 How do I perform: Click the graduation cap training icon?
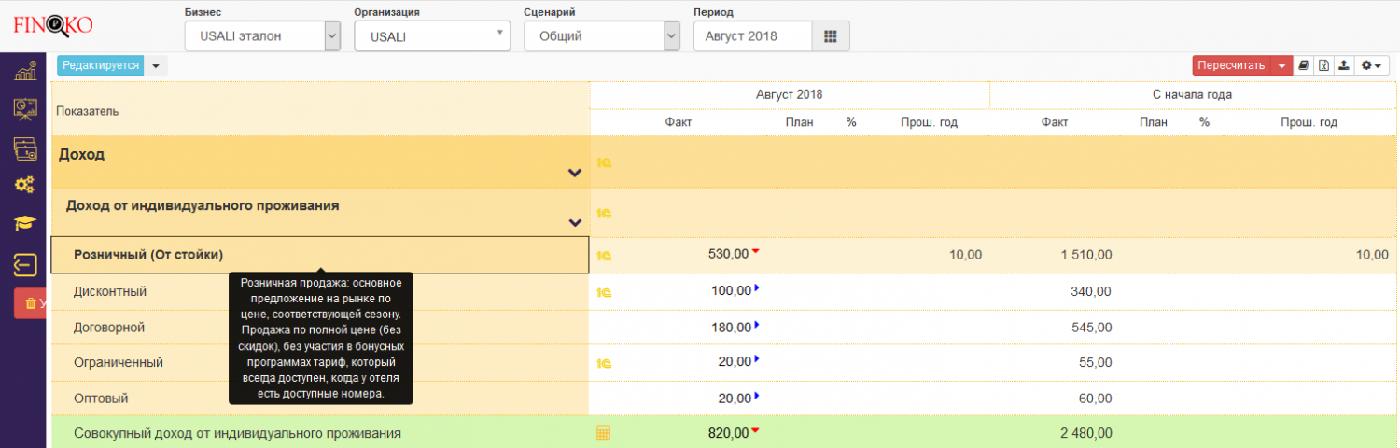[x=25, y=223]
